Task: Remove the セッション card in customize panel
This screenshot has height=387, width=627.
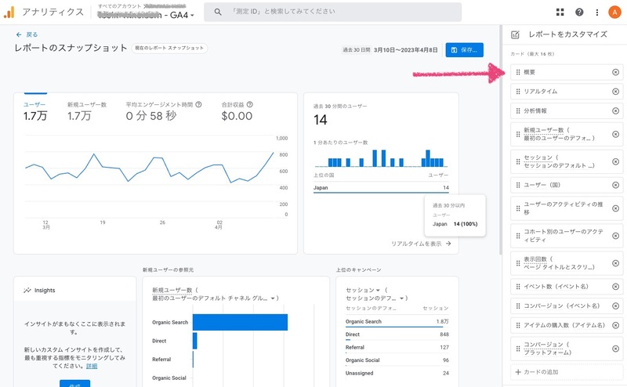Action: click(x=616, y=161)
